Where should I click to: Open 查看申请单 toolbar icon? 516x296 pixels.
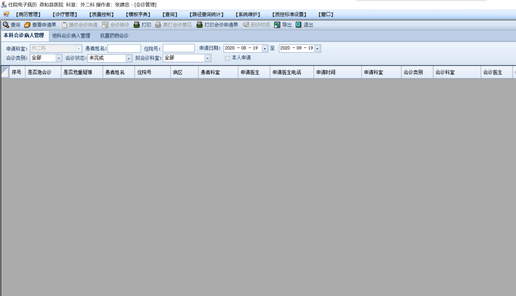click(x=27, y=25)
